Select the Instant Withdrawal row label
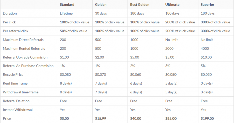Image resolution: width=234 pixels, height=123 pixels. point(18,110)
